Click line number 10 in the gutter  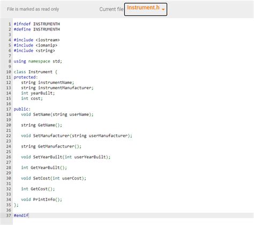click(x=9, y=72)
